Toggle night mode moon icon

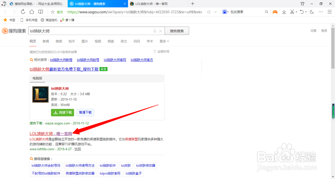(312, 12)
